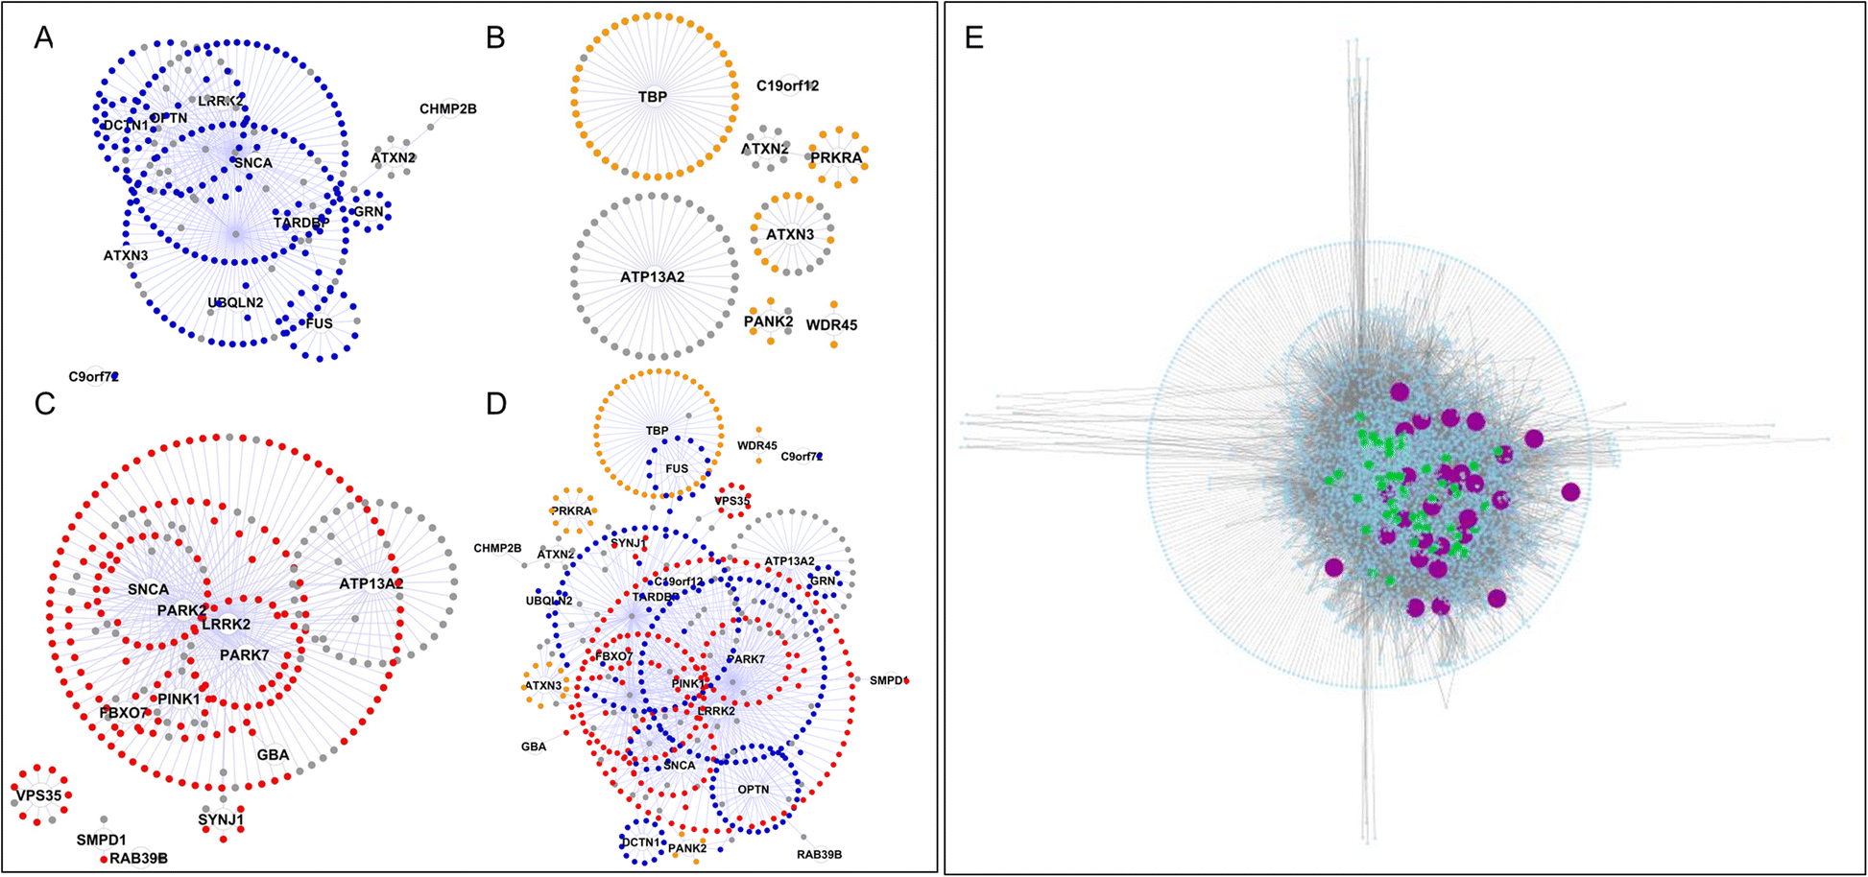Click the panel letter C

[44, 404]
